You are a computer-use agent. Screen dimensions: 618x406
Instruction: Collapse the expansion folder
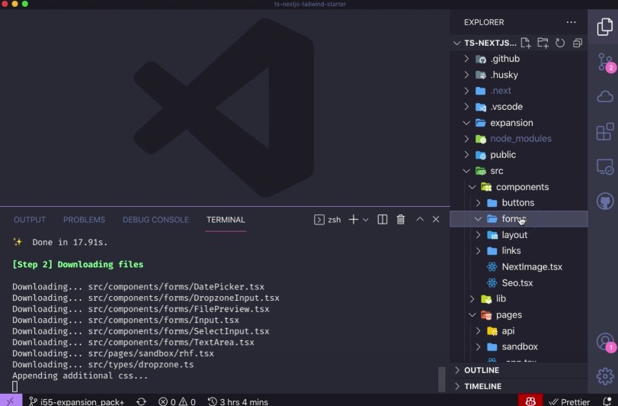519,123
